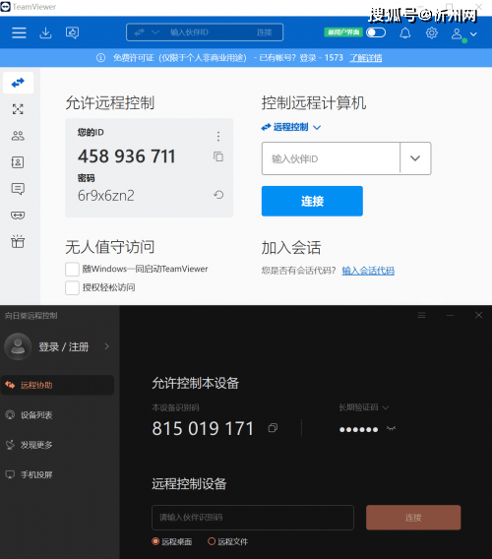
Task: Expand the 登录 / 注册 chevron arrow
Action: pos(106,346)
